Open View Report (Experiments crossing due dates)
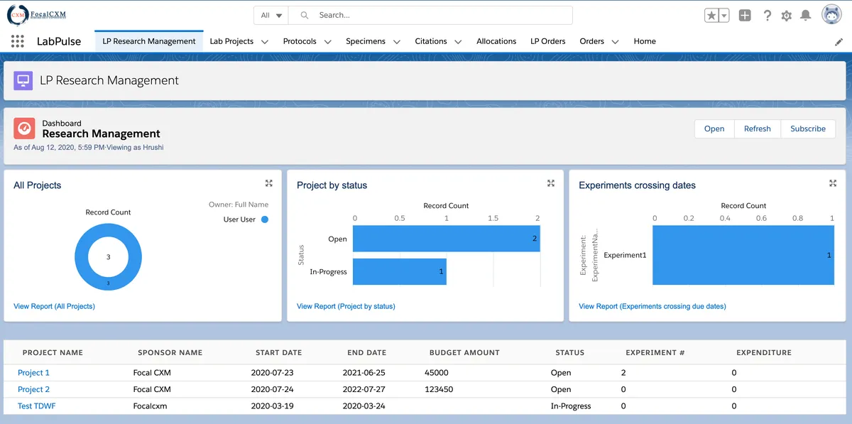The image size is (852, 424). tap(652, 306)
